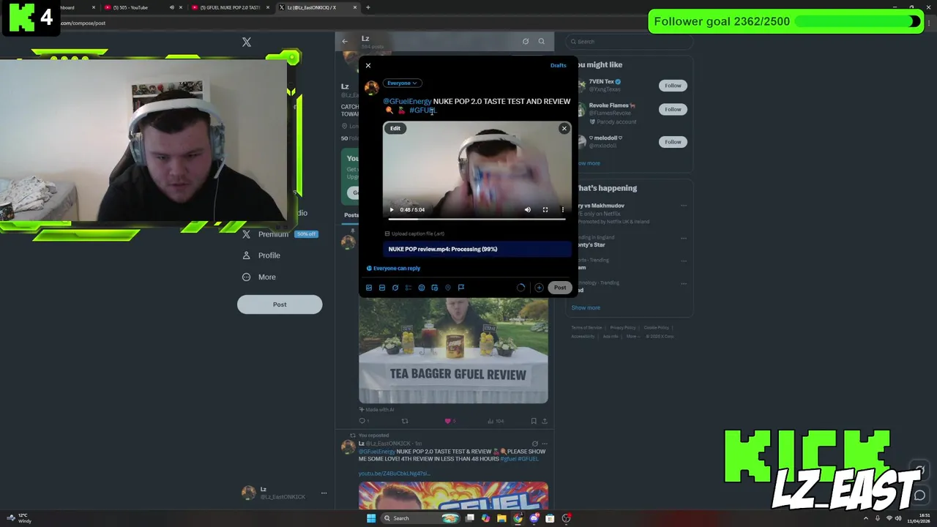Close the compose post dialog
Viewport: 937px width, 527px height.
368,66
